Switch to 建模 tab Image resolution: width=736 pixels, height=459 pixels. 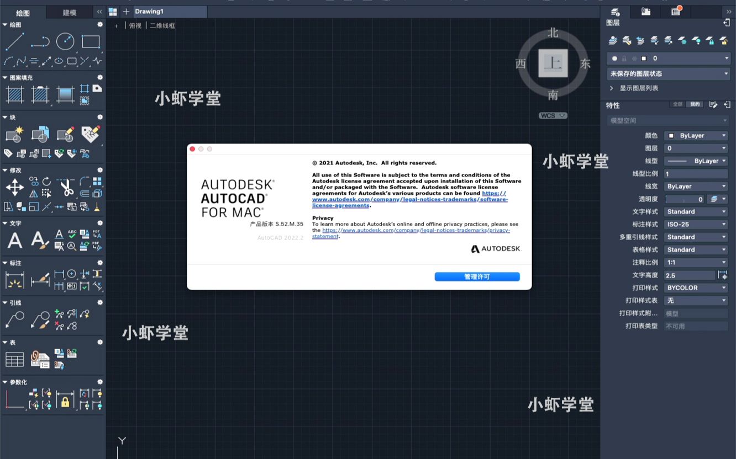(70, 13)
